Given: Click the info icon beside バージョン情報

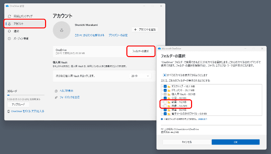Looking at the screenshot, I should pyautogui.click(x=9, y=38).
